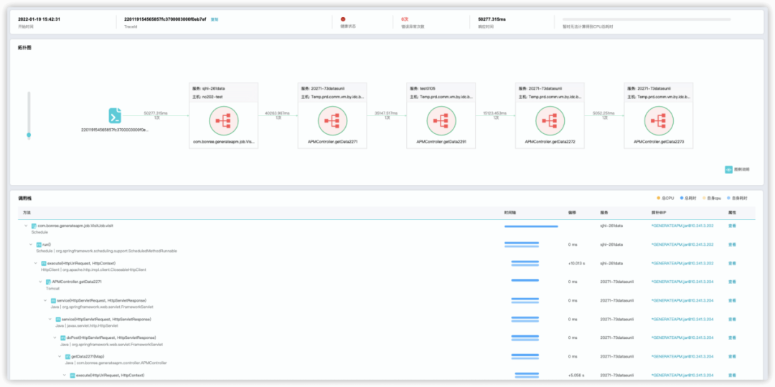
Task: Toggle the 总耗时 legend item
Action: coord(687,198)
